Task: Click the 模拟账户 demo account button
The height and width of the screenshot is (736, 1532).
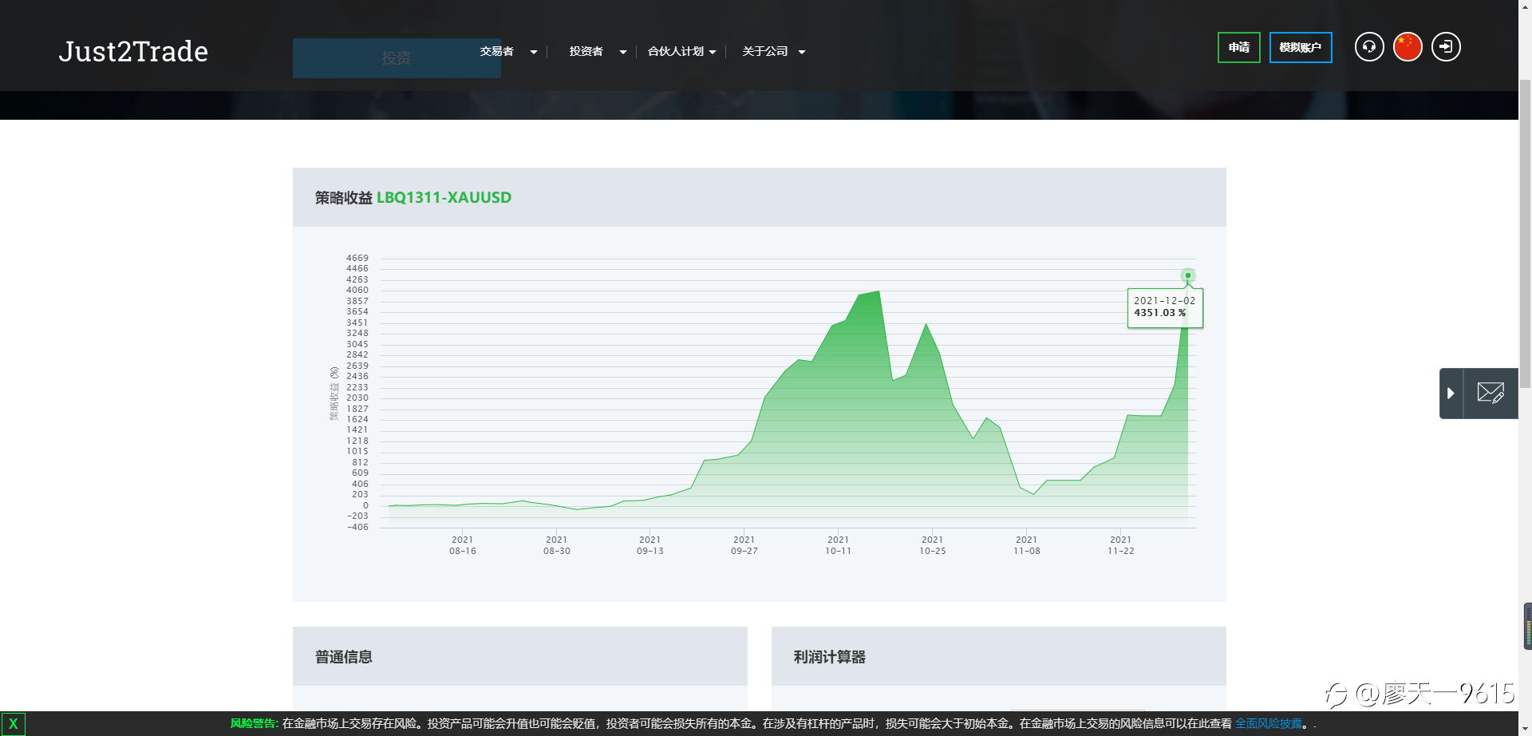Action: [x=1300, y=47]
